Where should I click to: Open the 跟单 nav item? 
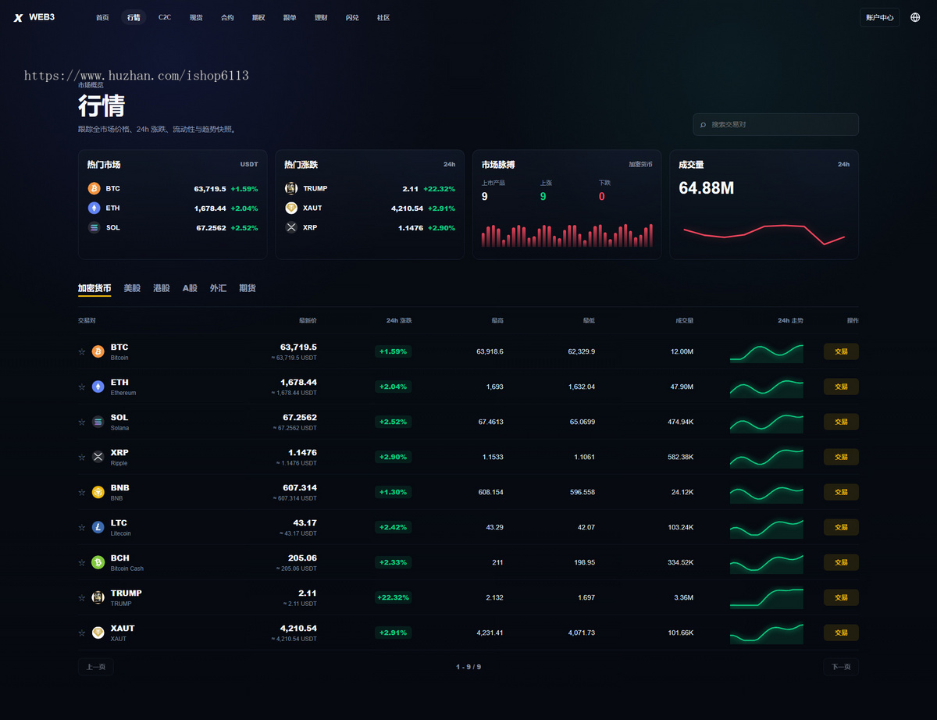pyautogui.click(x=290, y=17)
